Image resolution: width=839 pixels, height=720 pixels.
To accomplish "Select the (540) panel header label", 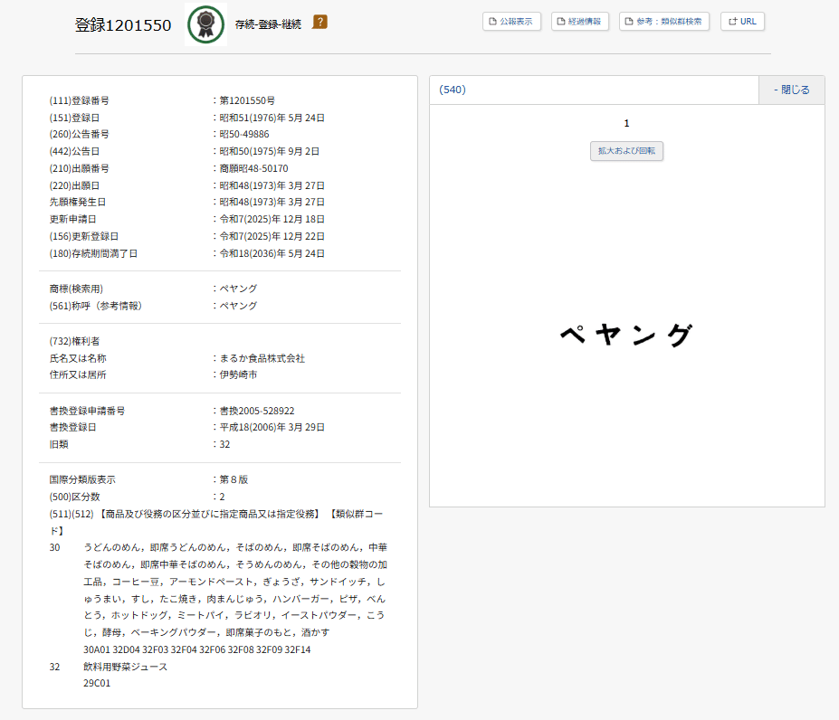I will click(x=453, y=90).
